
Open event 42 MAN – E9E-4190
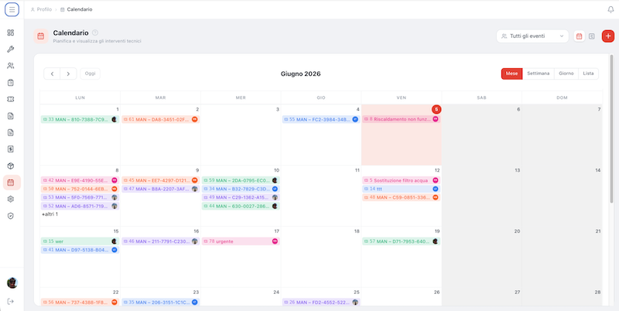click(80, 180)
